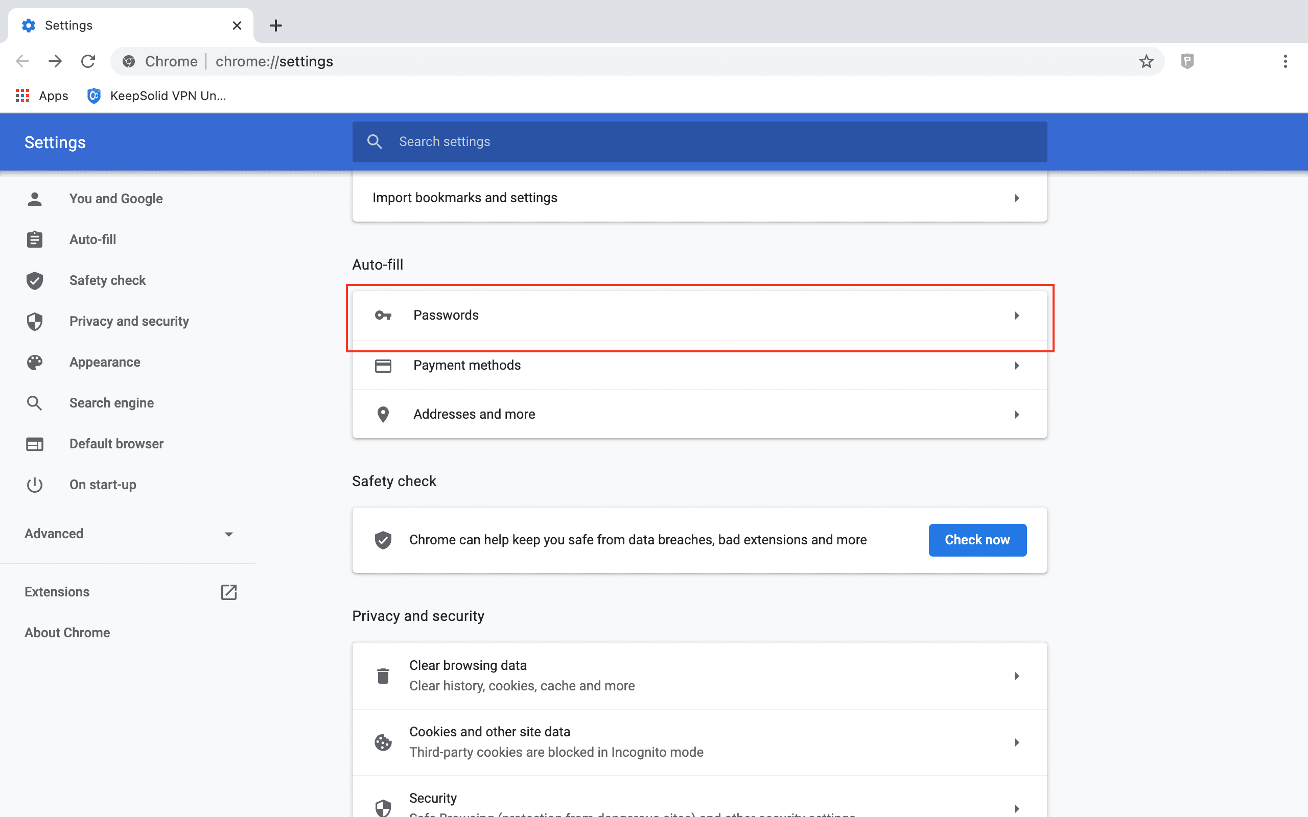Click the Search settings field
The width and height of the screenshot is (1308, 817).
click(x=699, y=141)
